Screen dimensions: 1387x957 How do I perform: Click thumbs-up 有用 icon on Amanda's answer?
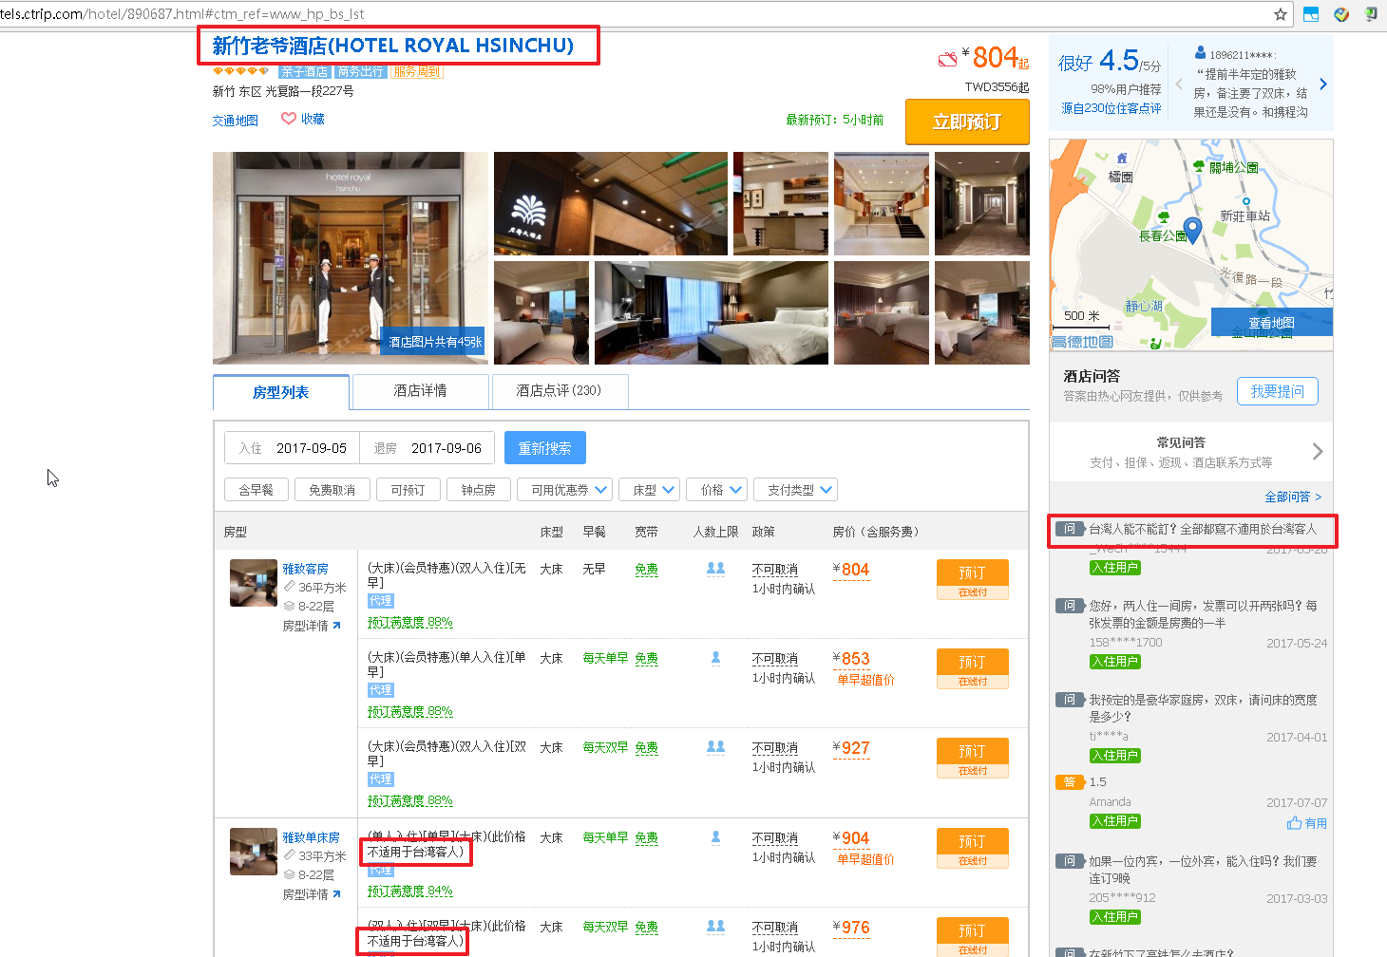(x=1294, y=823)
